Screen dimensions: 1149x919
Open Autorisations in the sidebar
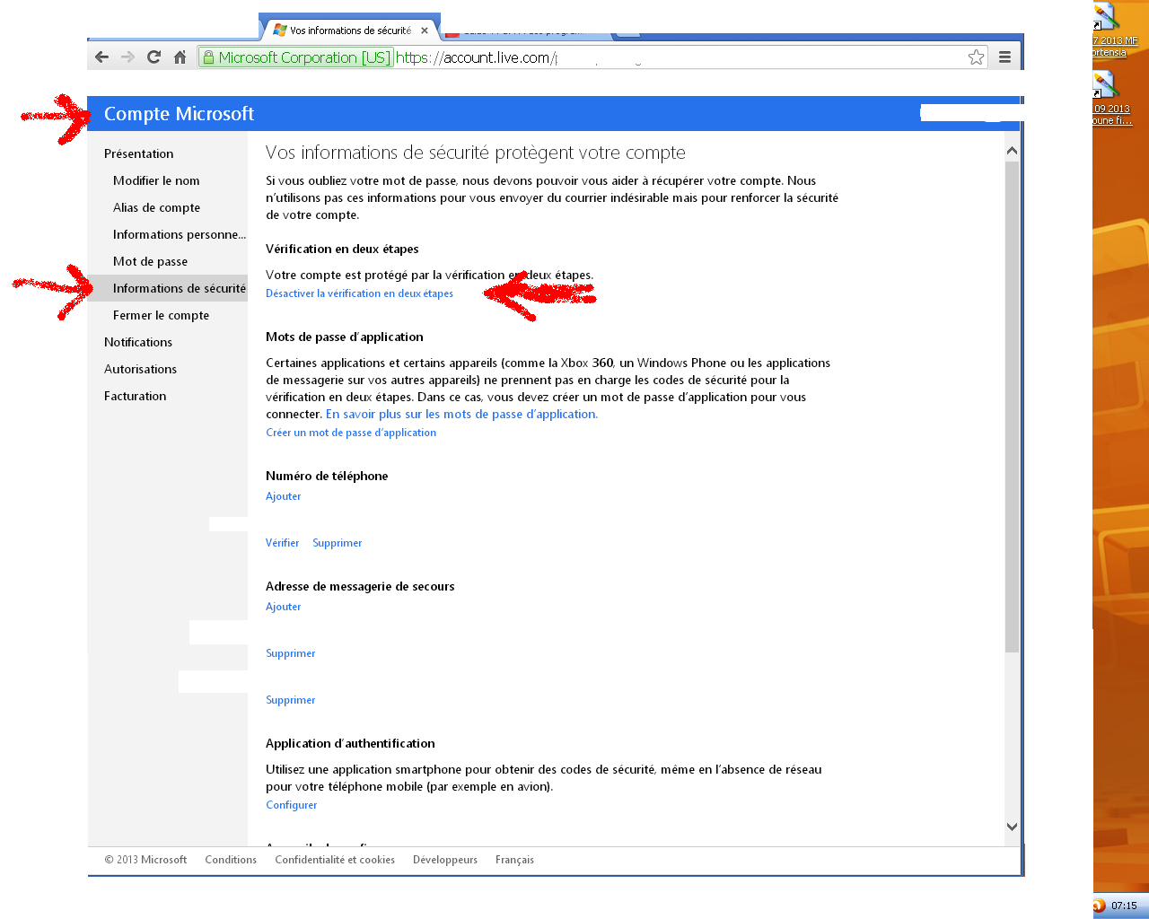(140, 369)
